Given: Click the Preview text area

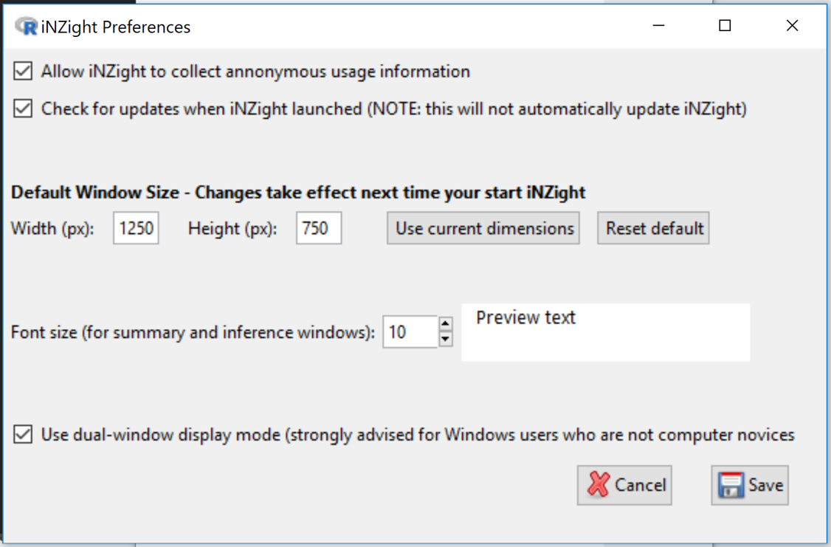Looking at the screenshot, I should click(605, 332).
